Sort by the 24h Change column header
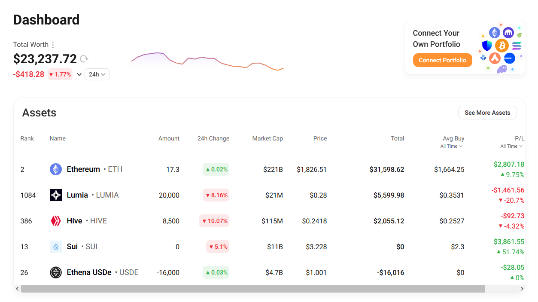 213,138
